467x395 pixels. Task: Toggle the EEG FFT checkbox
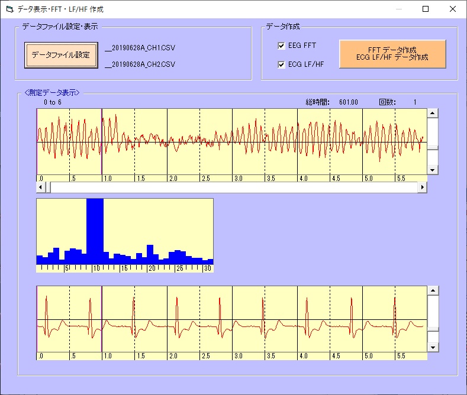282,46
